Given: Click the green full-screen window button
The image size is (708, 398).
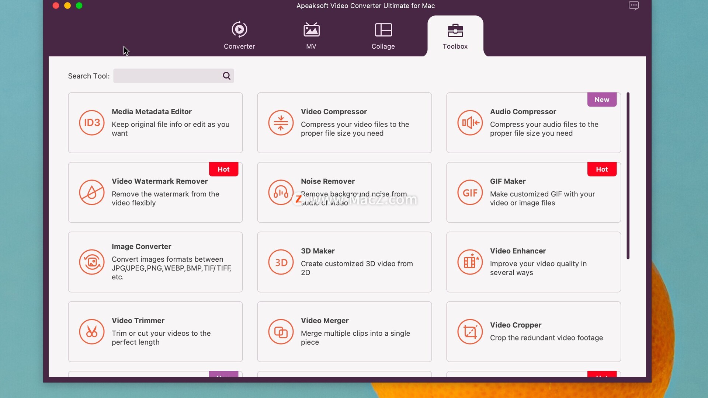Looking at the screenshot, I should tap(79, 6).
